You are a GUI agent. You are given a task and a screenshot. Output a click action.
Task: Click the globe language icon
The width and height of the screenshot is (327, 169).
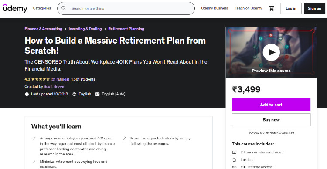(x=75, y=94)
